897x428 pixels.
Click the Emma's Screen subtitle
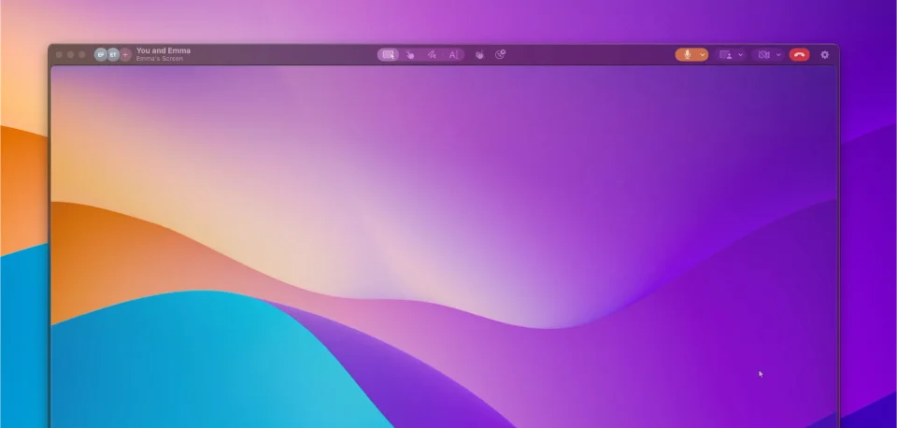click(x=160, y=59)
